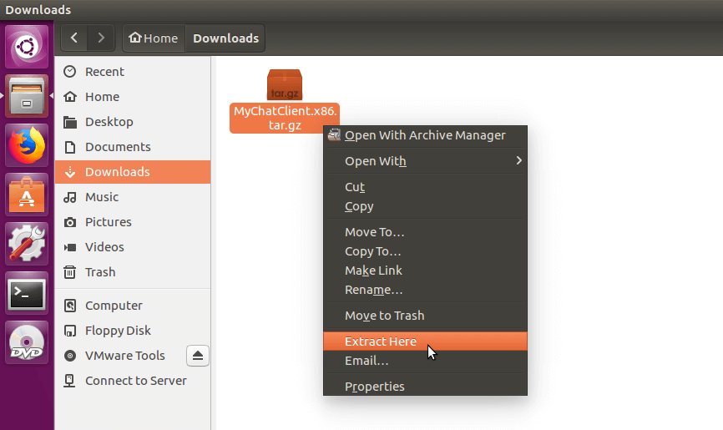
Task: Click the DVD disc launcher icon
Action: pos(27,341)
